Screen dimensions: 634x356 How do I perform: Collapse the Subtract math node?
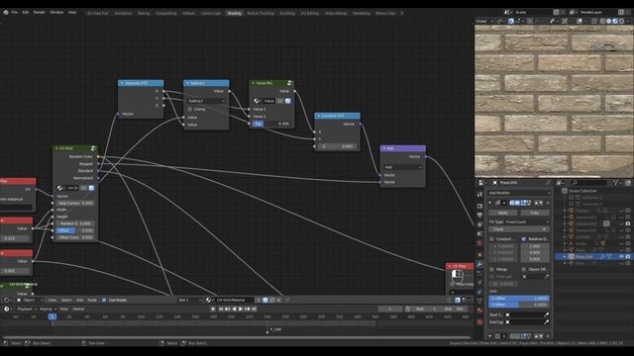pyautogui.click(x=187, y=83)
